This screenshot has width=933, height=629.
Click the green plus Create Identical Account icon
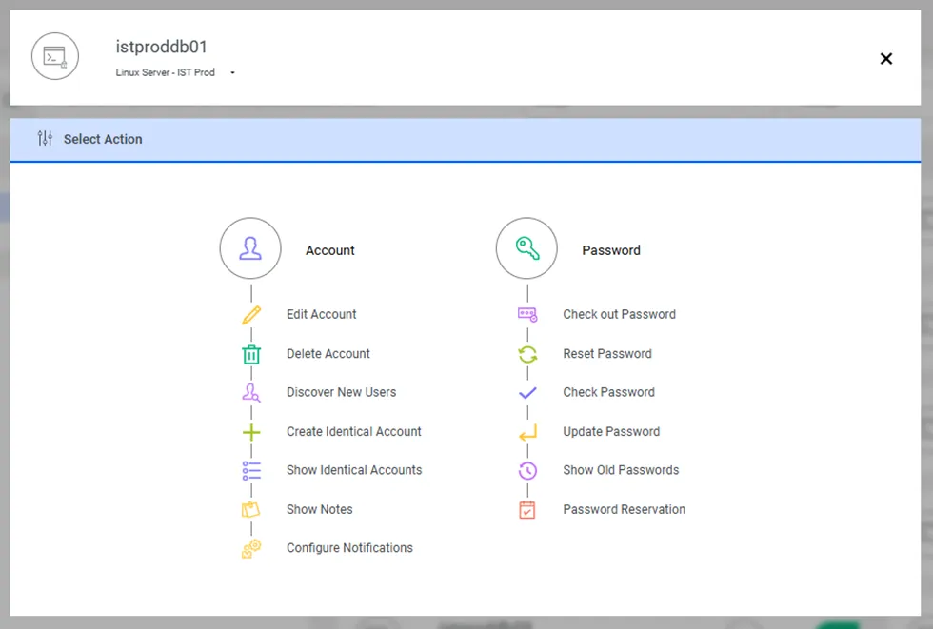tap(251, 432)
